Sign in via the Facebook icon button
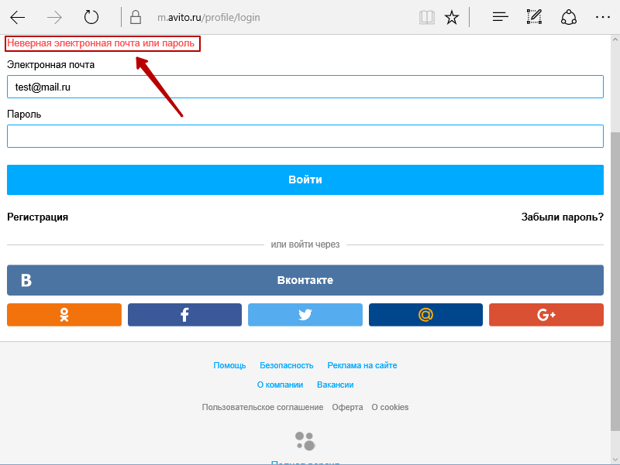Viewport: 620px width, 465px height. (184, 315)
